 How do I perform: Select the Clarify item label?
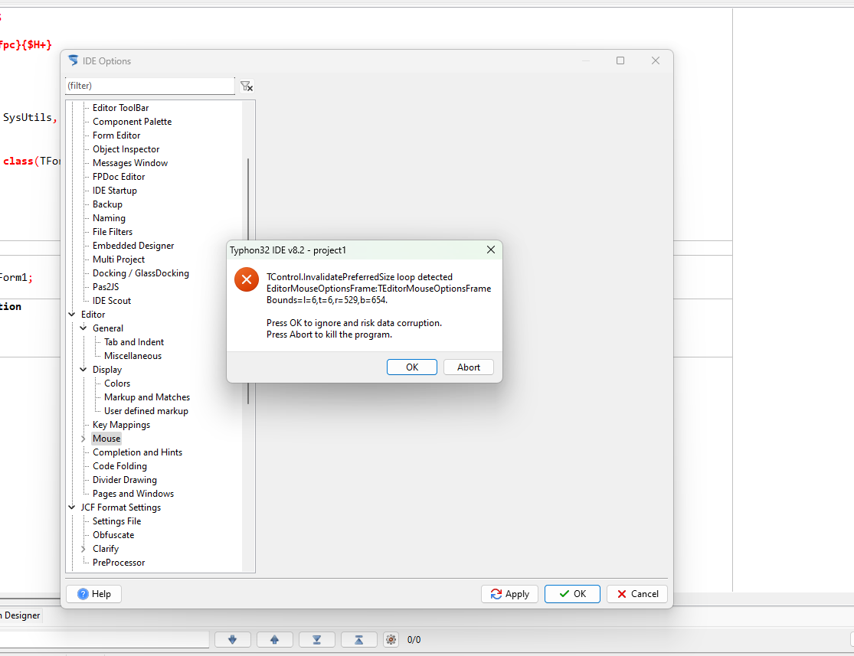[105, 548]
